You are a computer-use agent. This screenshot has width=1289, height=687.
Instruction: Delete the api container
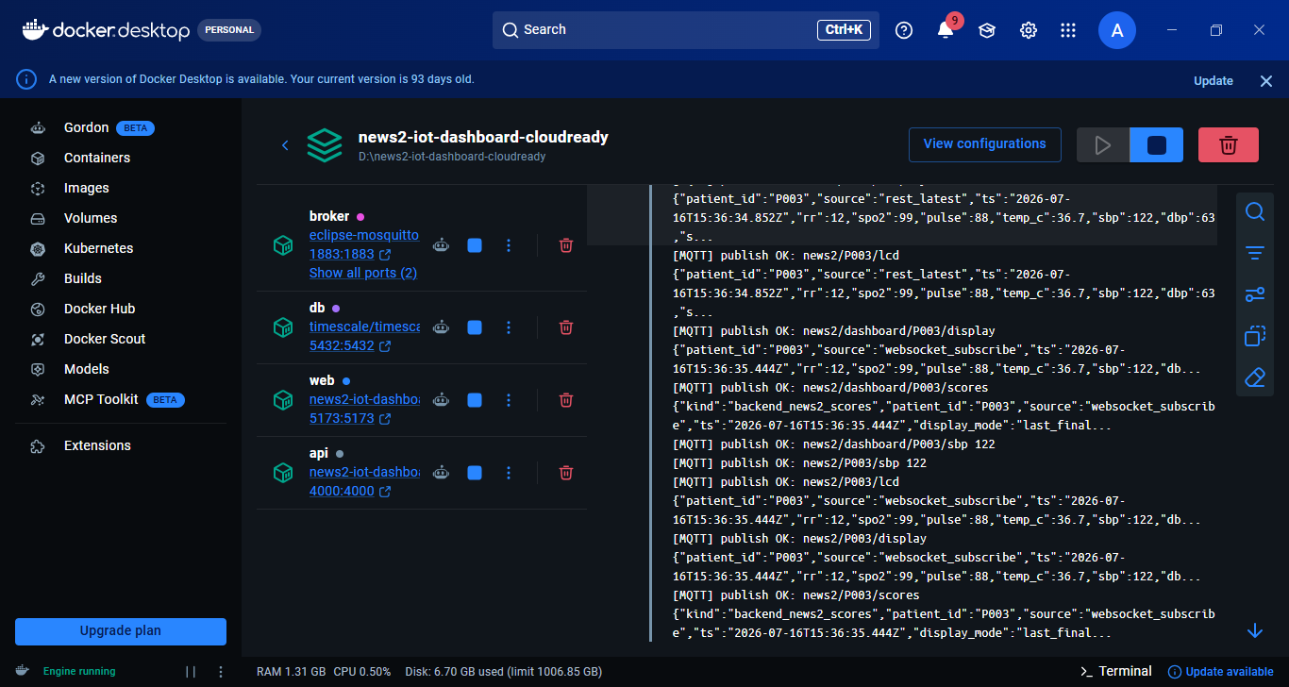pos(566,473)
